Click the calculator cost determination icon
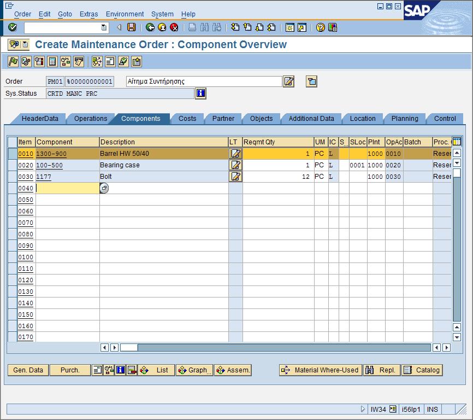This screenshot has width=473, height=420. [52, 62]
